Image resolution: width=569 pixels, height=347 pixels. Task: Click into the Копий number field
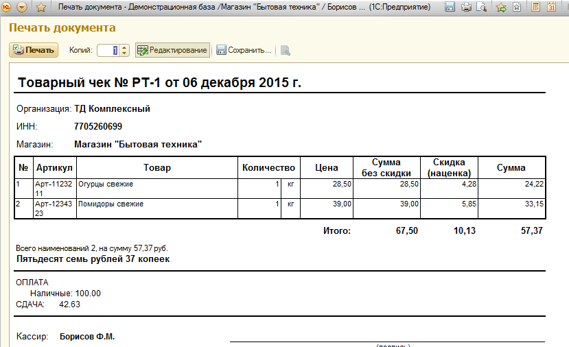point(108,50)
